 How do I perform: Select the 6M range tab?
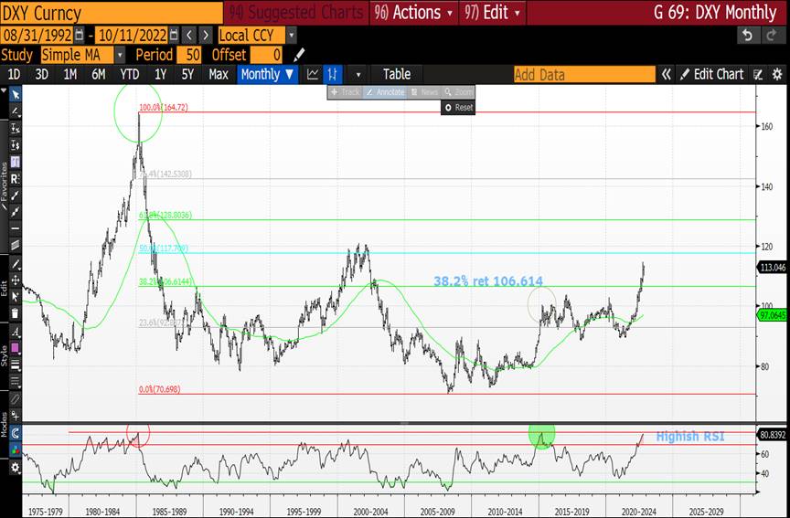coord(98,75)
